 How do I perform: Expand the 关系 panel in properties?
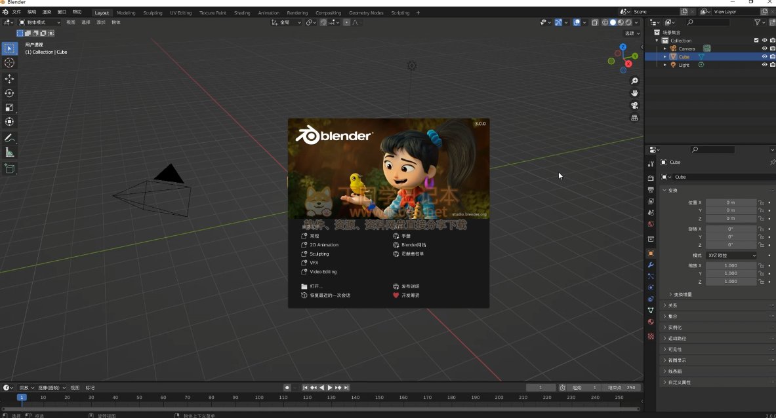coord(672,305)
